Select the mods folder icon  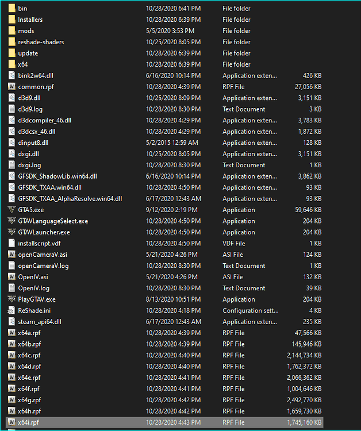12,31
